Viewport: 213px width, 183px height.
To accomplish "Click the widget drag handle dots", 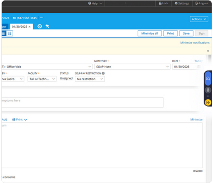I will coord(208,97).
